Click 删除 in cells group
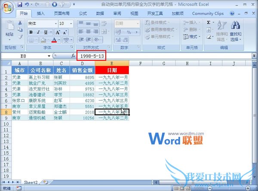The image size is (258, 191). point(192,30)
